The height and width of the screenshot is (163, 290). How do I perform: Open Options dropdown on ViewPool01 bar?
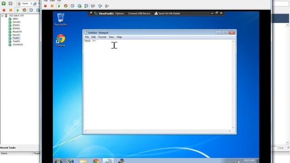(120, 13)
